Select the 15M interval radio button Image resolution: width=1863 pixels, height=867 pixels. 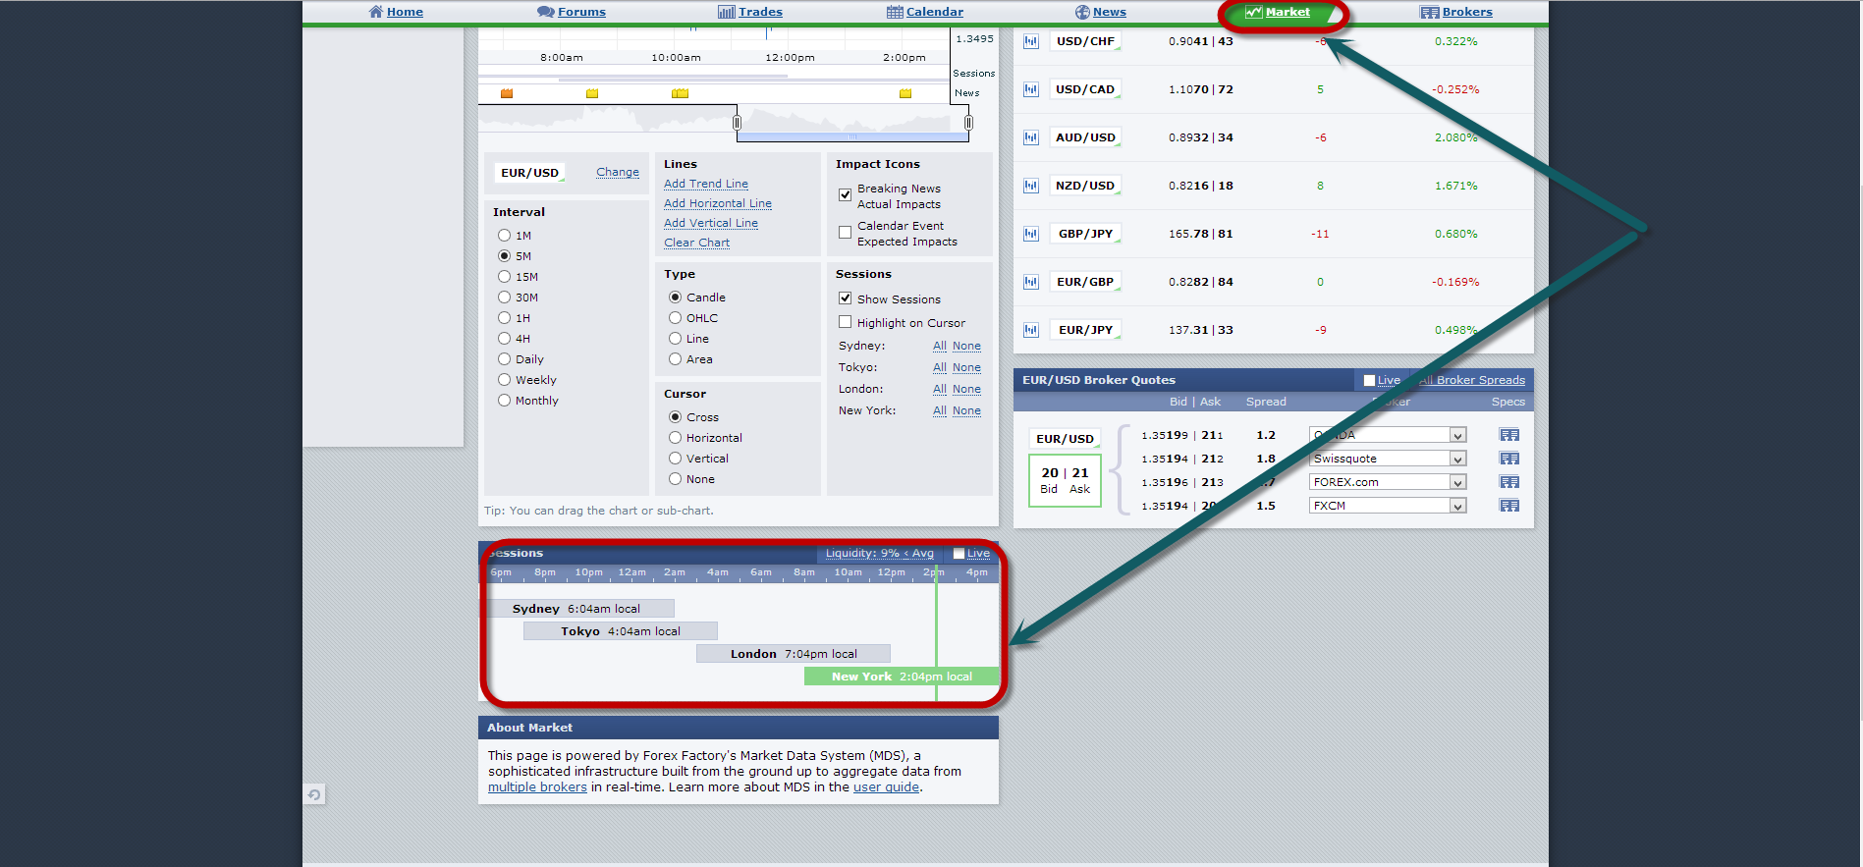(504, 277)
